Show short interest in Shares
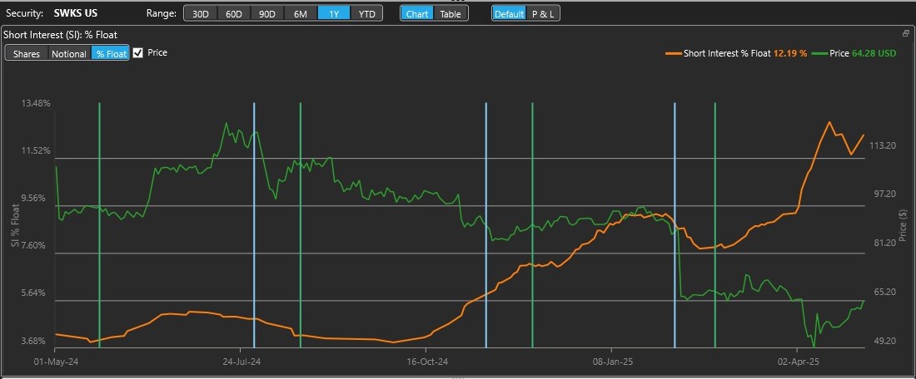 pos(27,54)
